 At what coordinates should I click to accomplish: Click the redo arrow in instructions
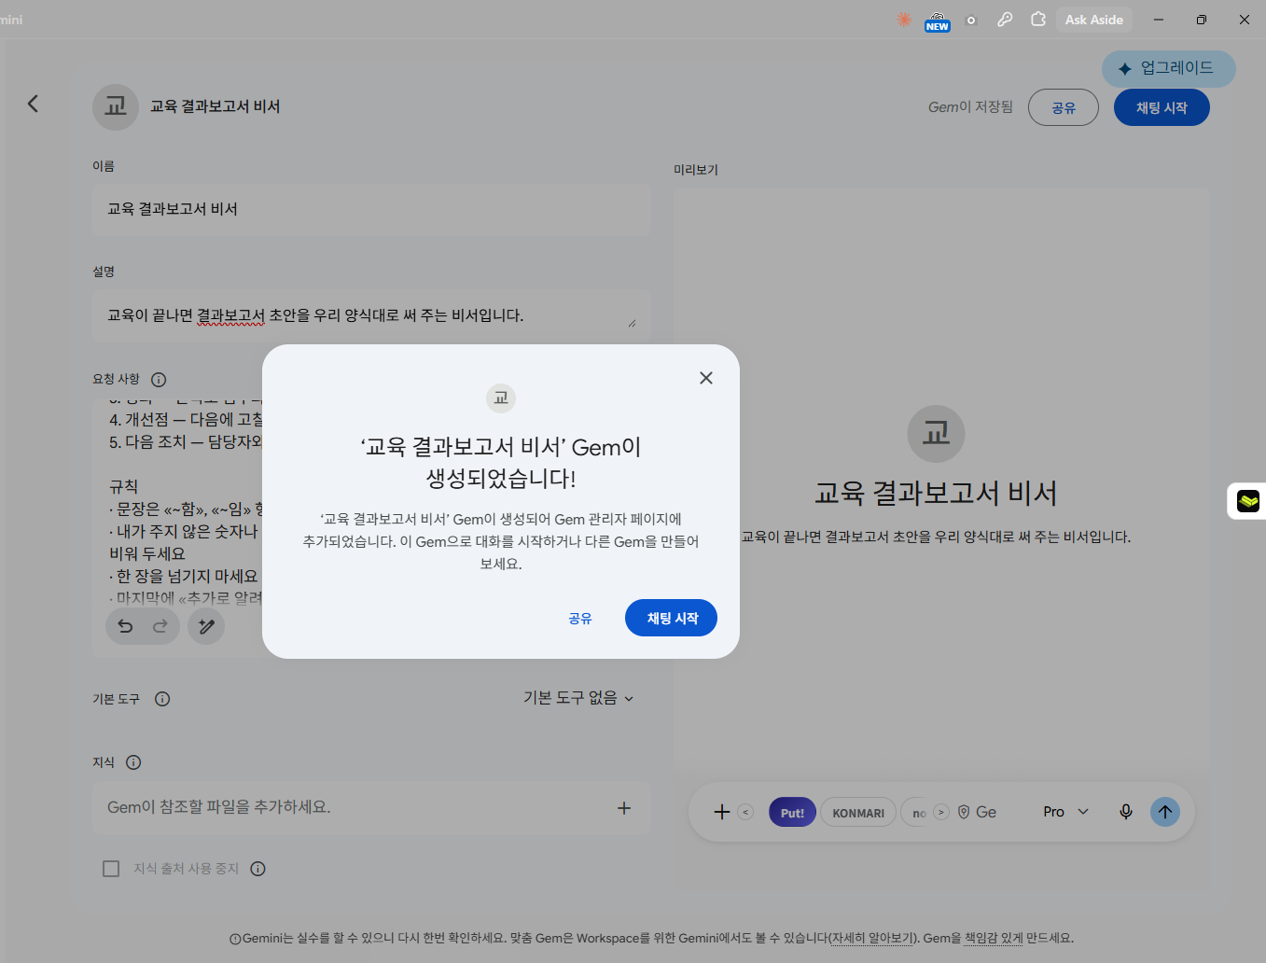(160, 626)
